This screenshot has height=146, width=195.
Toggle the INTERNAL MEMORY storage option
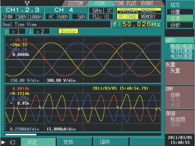[137, 11]
